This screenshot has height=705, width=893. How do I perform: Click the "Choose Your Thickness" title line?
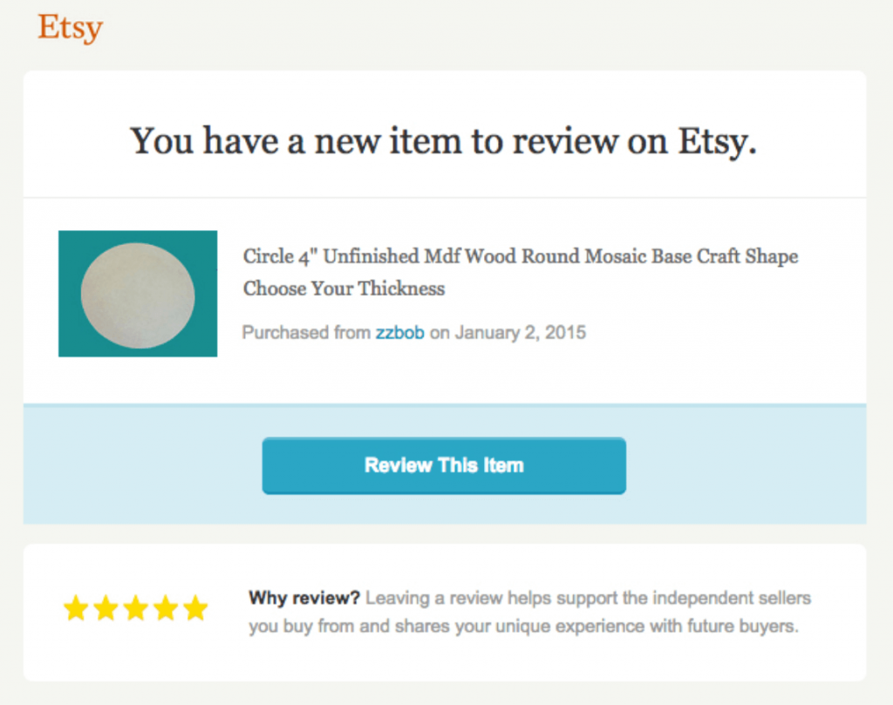point(344,288)
